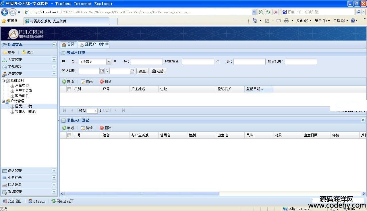Click the Read Mail envelope icon
This screenshot has width=367, height=211.
(279, 21)
